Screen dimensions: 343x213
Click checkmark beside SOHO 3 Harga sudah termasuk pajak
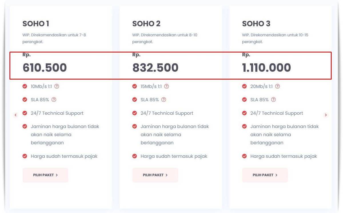(x=244, y=156)
